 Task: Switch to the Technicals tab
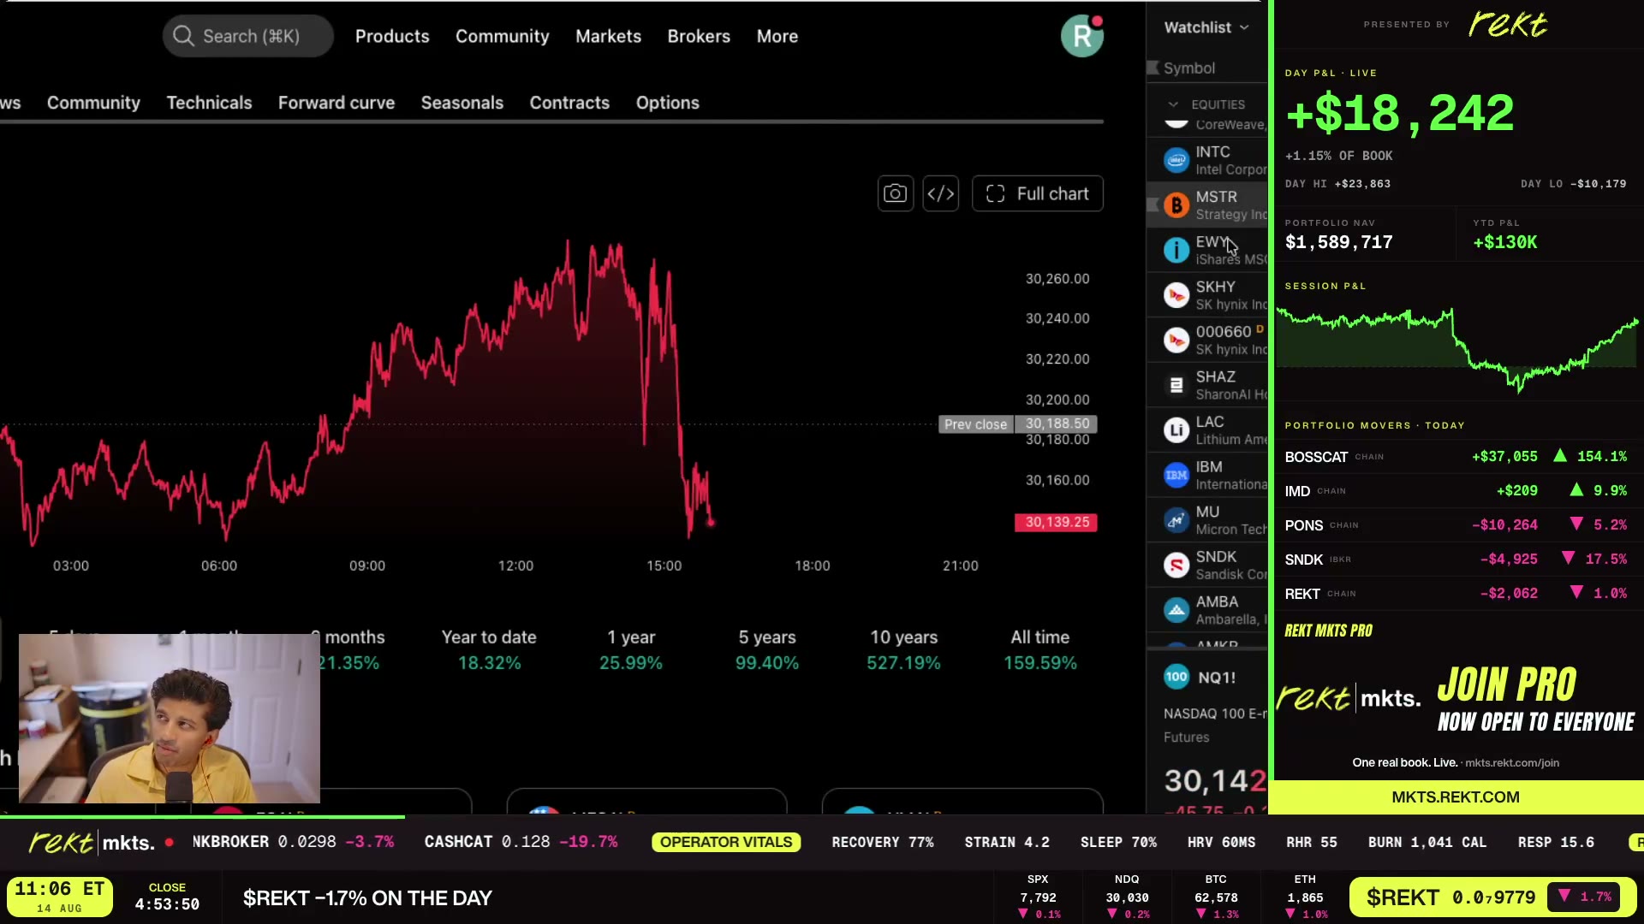[x=209, y=103]
